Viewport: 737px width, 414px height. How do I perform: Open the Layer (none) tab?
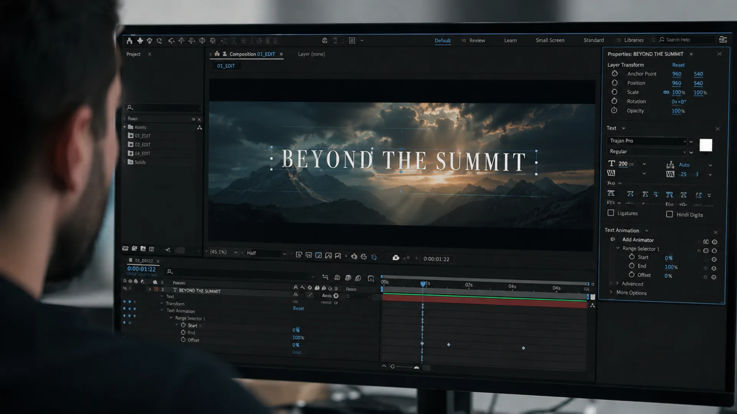[x=311, y=54]
